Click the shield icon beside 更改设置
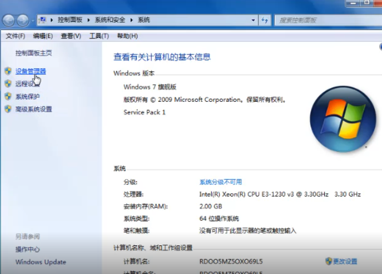 tap(329, 261)
